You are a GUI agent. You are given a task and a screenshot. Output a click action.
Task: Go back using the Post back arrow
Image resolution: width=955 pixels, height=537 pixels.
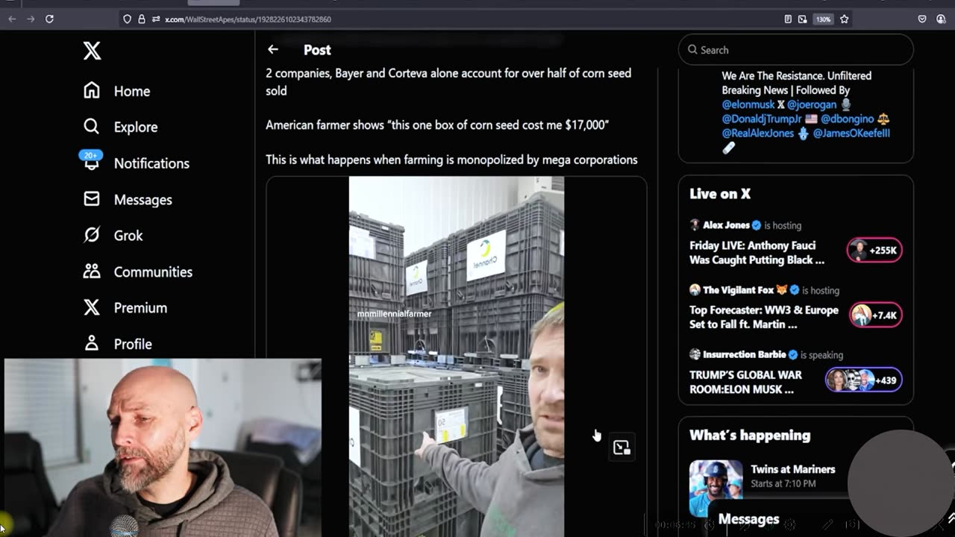point(273,49)
